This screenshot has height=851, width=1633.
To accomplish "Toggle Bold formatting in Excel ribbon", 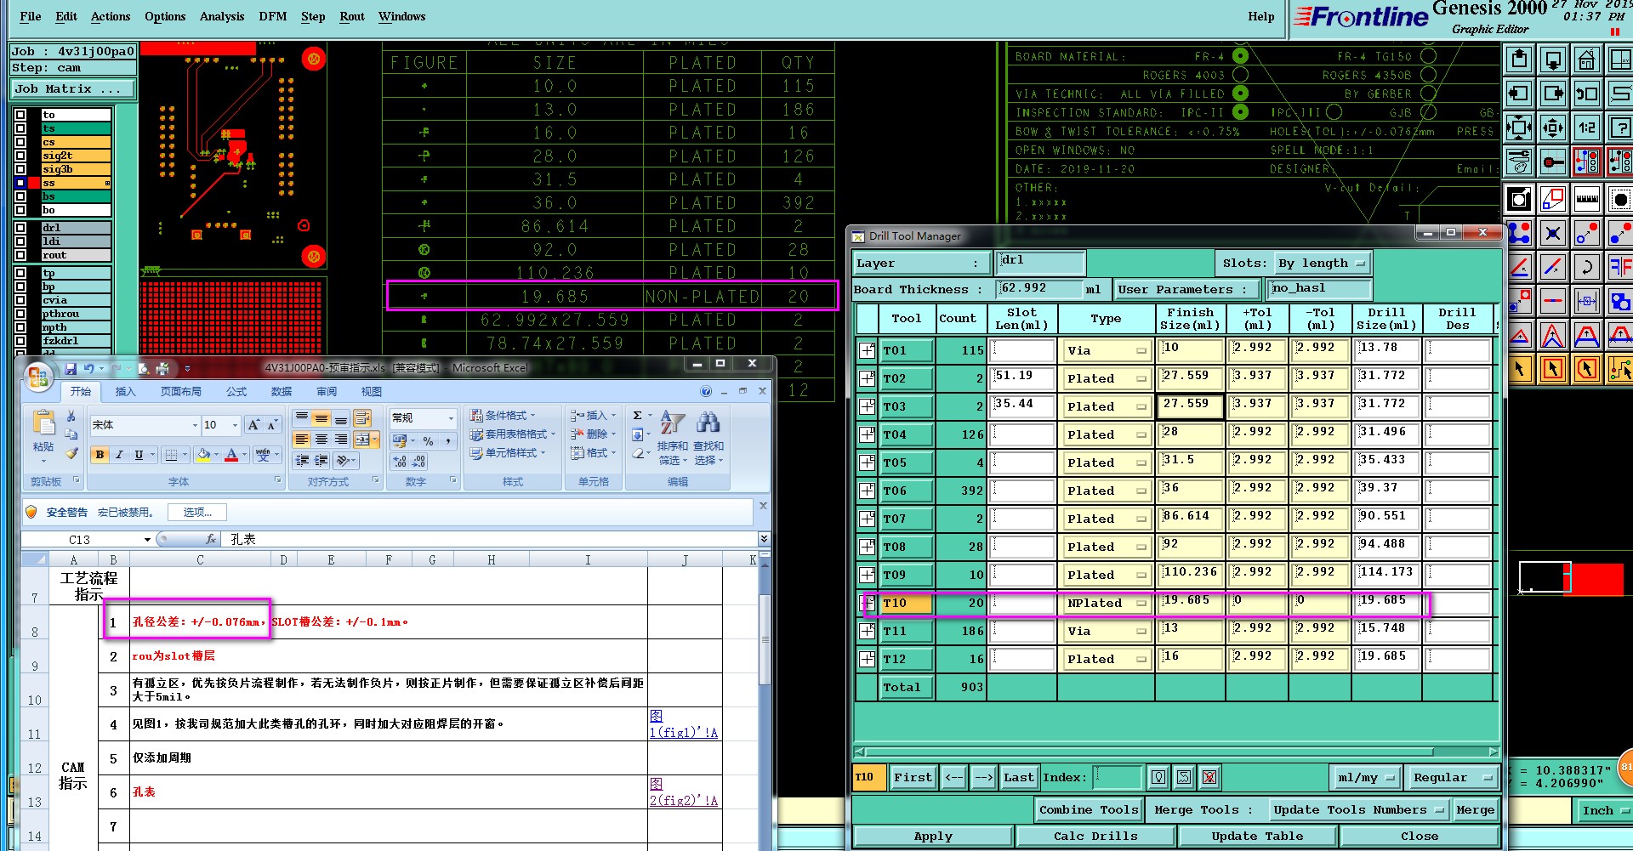I will [100, 455].
